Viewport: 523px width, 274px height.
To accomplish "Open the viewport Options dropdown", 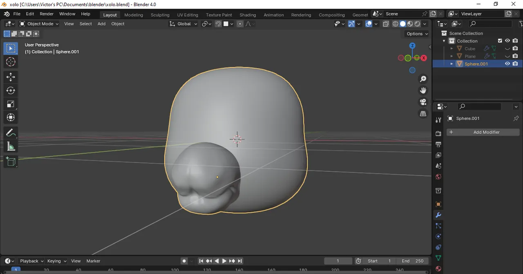I will [417, 34].
